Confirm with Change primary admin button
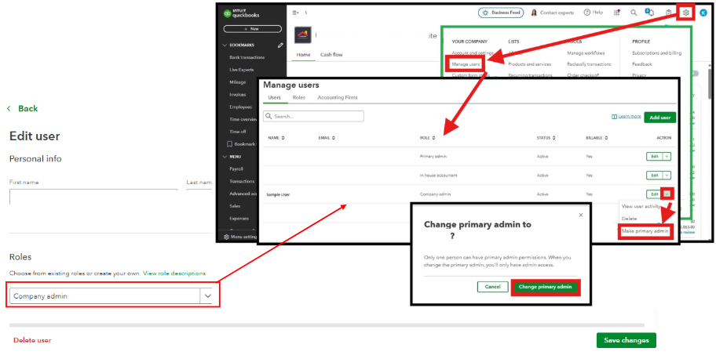Screen dimensions: 716x355 545,287
